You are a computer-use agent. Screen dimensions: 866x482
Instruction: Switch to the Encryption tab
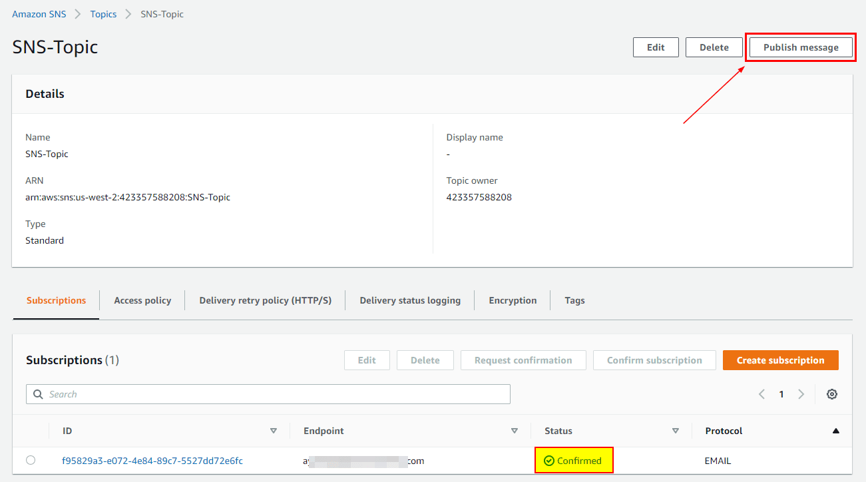[x=512, y=300]
